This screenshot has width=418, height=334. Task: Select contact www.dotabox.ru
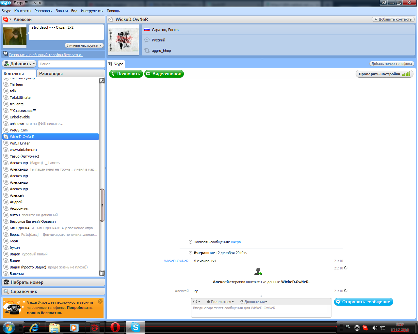(51, 150)
